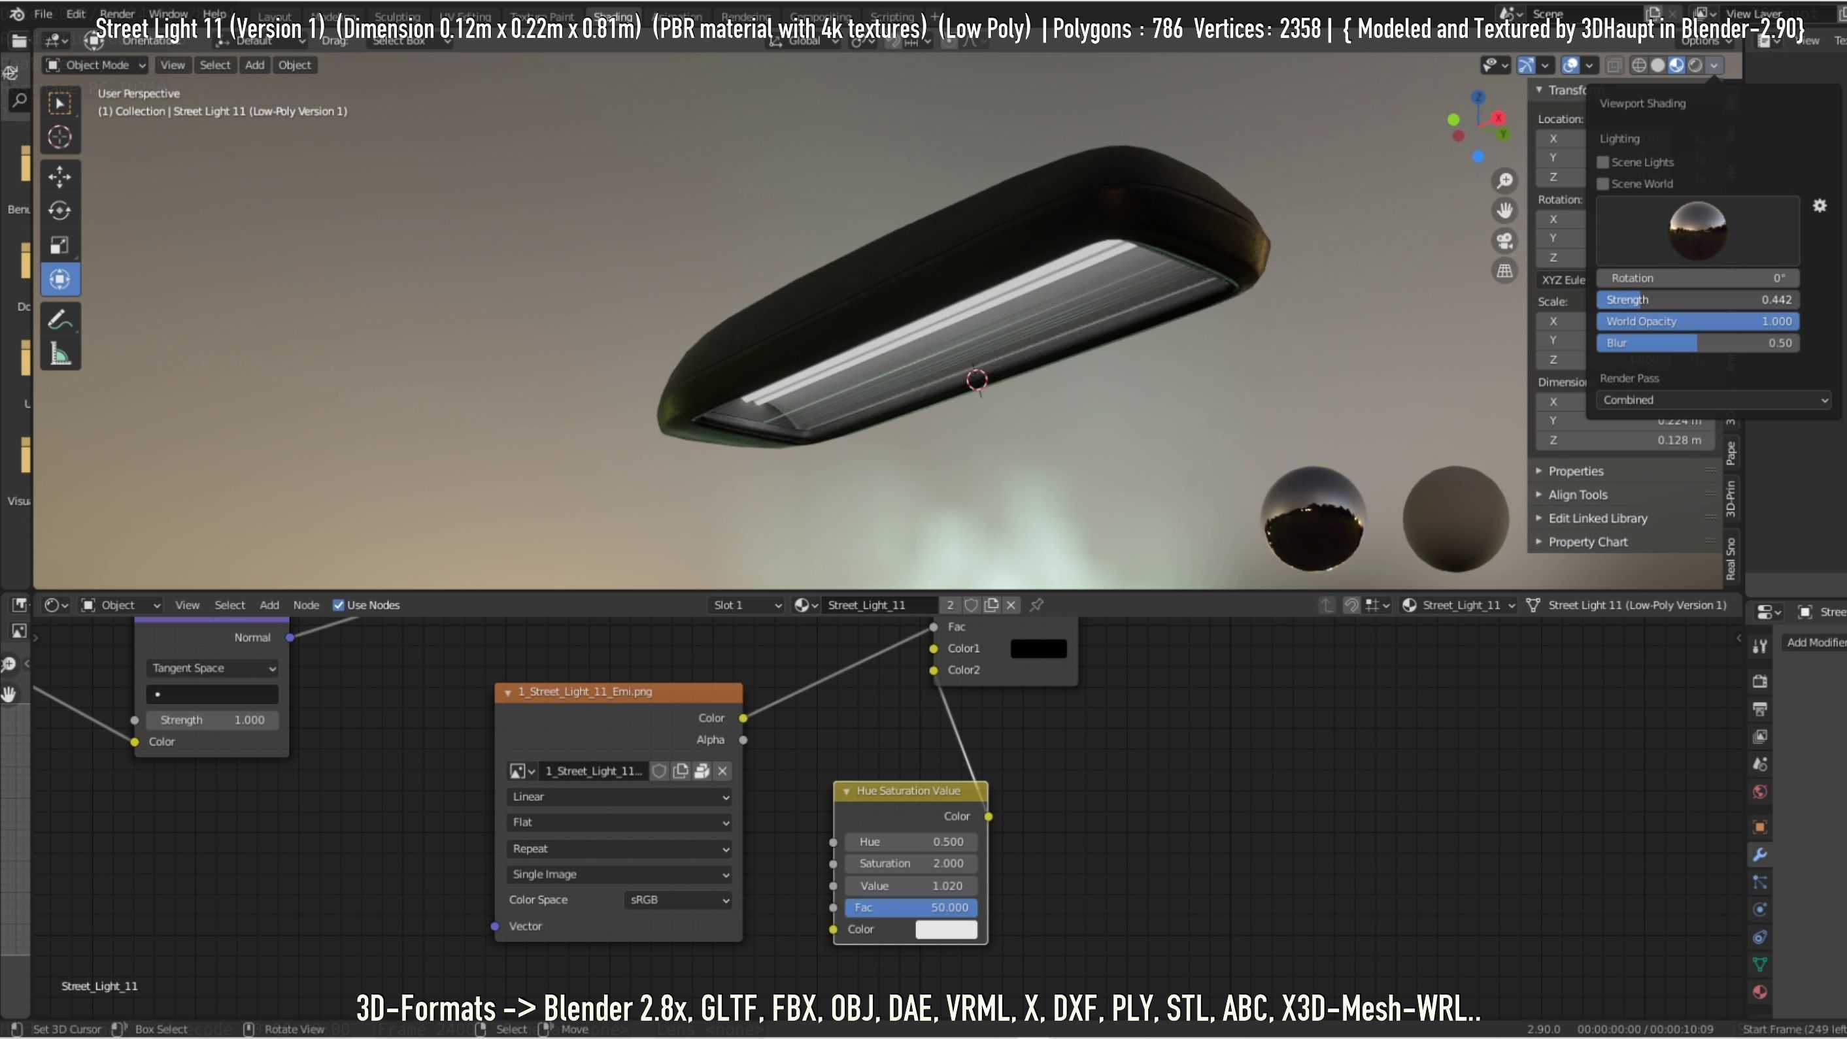
Task: Enable the Scene World checkbox
Action: click(x=1603, y=184)
